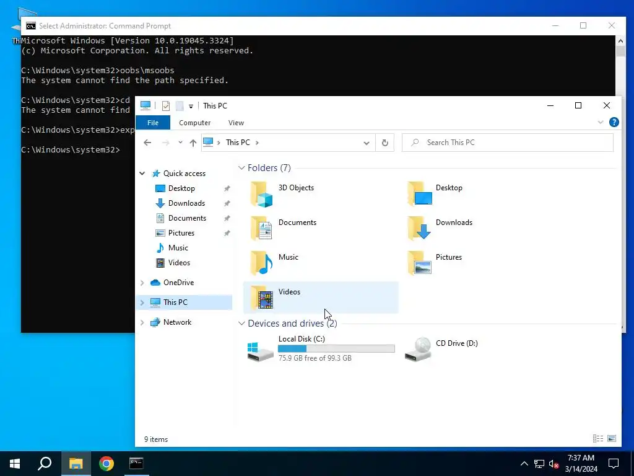Switch to Details view icon in status bar
This screenshot has width=634, height=476.
tap(598, 438)
